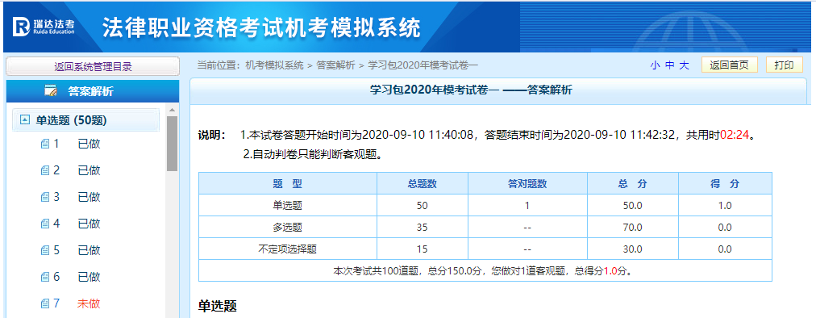This screenshot has height=318, width=816.
Task: Click the question list scrollbar thumb
Action: 172,144
